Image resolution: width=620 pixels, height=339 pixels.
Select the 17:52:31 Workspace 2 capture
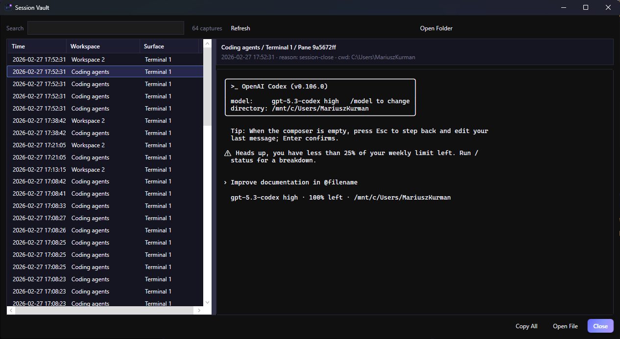[105, 60]
